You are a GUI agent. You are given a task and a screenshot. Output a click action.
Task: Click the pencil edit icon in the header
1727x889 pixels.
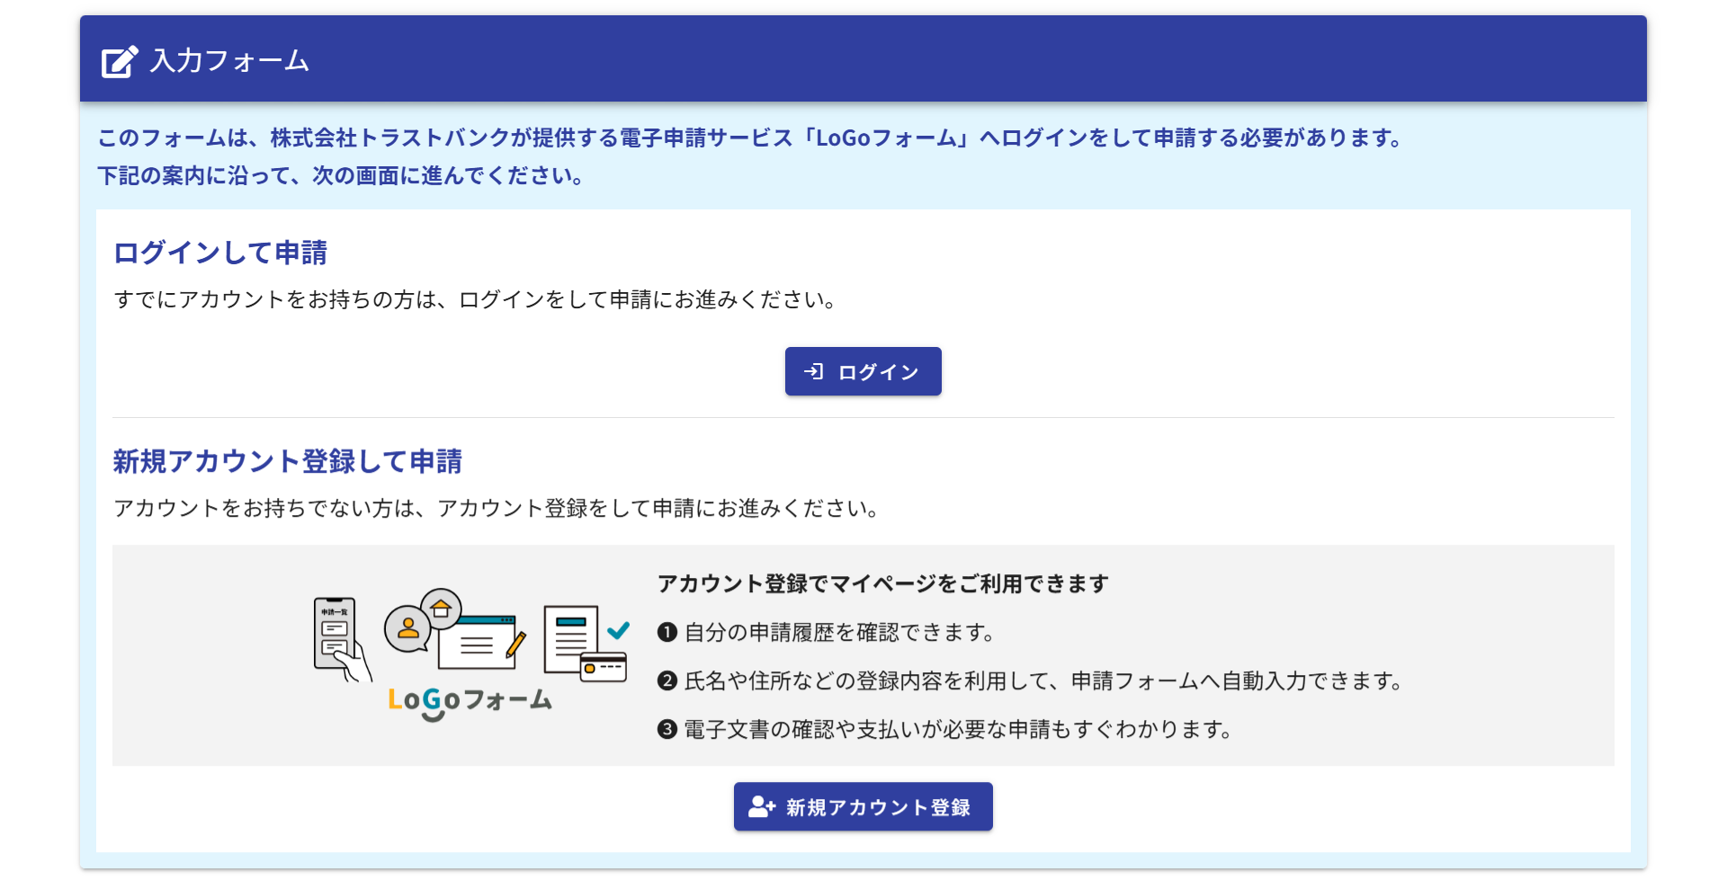click(x=118, y=60)
